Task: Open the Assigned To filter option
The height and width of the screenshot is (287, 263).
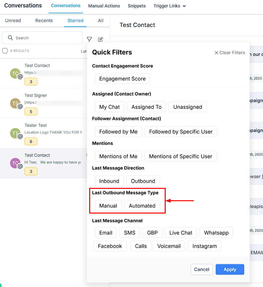Action: [146, 107]
